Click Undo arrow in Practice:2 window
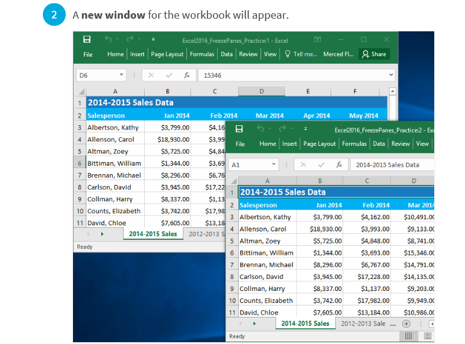 (x=261, y=128)
